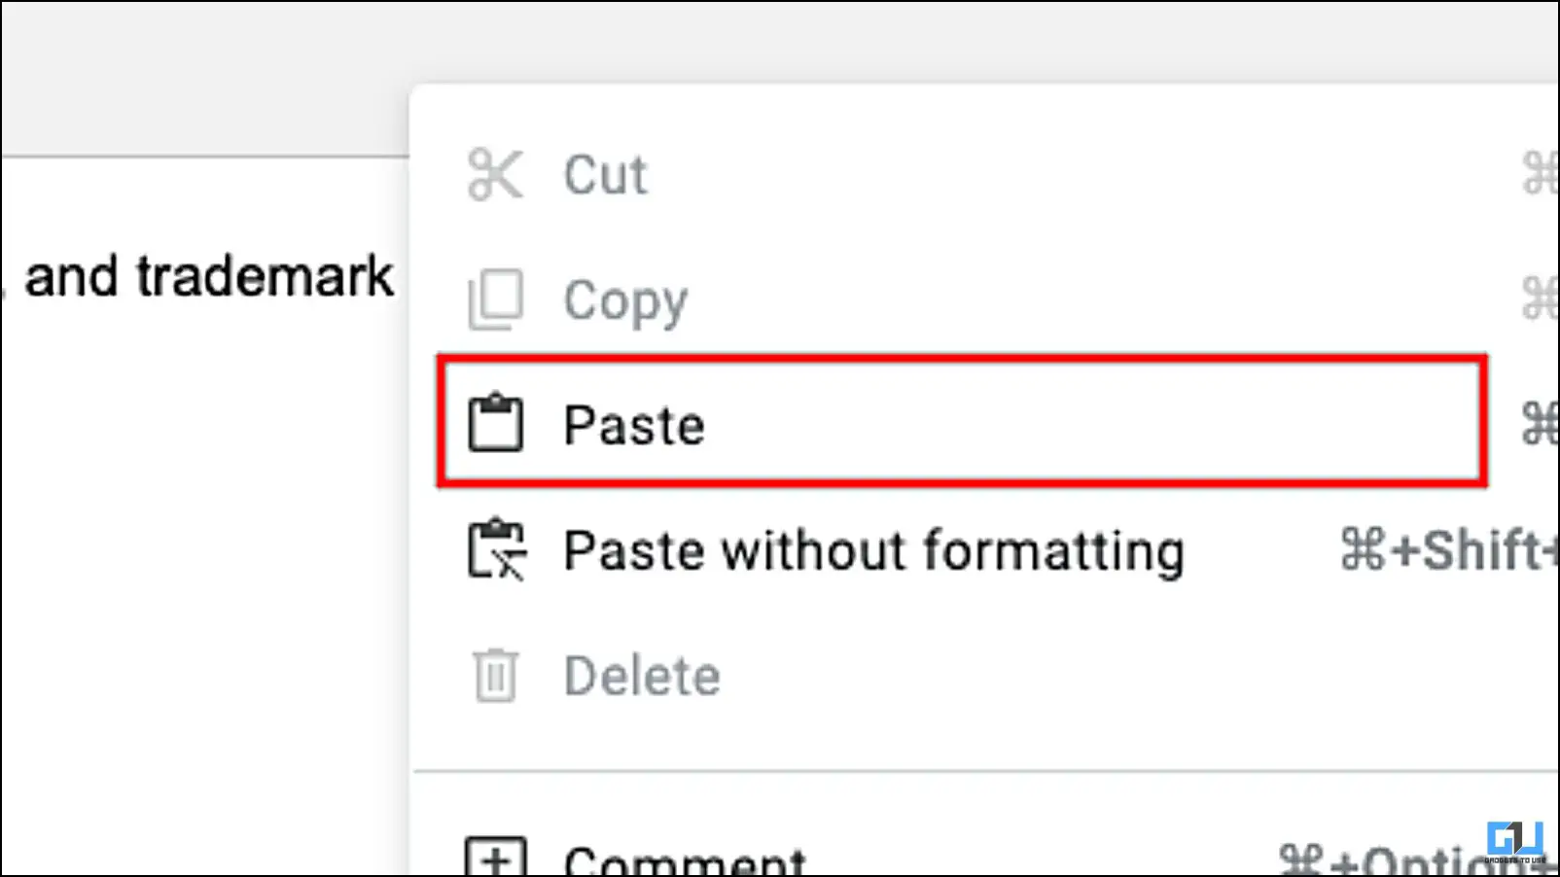Click the word "trademark" in the document
Image resolution: width=1560 pixels, height=877 pixels.
265,277
